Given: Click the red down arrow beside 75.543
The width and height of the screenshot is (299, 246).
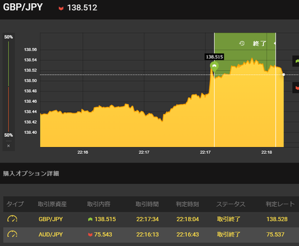Looking at the screenshot, I should point(90,235).
